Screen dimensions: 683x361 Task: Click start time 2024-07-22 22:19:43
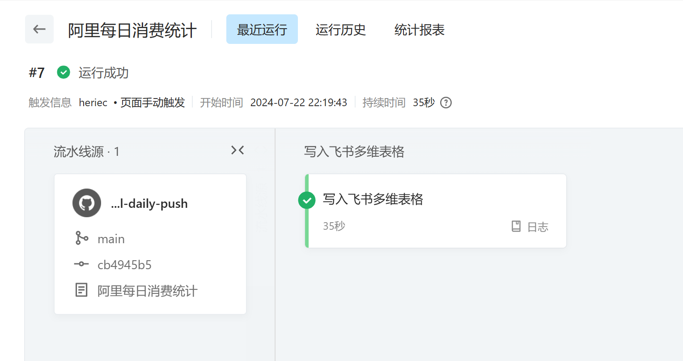click(x=299, y=103)
